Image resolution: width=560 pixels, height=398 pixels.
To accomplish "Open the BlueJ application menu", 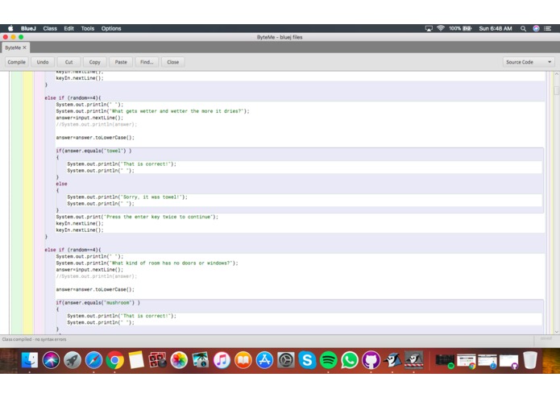I will [28, 28].
